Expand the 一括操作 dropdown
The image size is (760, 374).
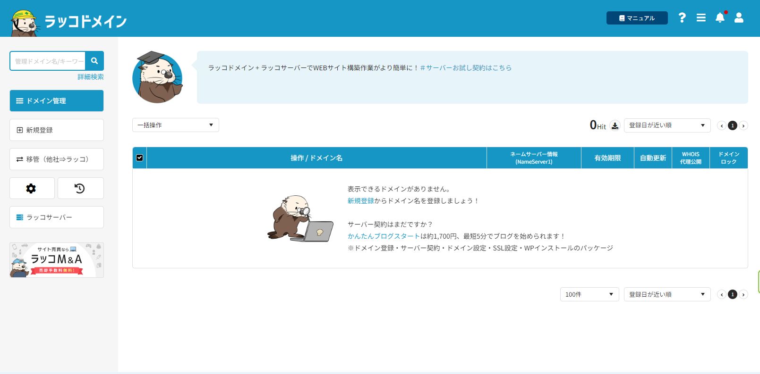click(175, 125)
